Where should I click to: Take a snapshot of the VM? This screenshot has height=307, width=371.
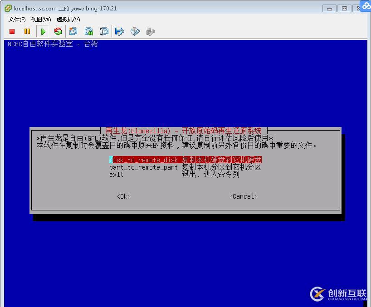point(73,31)
